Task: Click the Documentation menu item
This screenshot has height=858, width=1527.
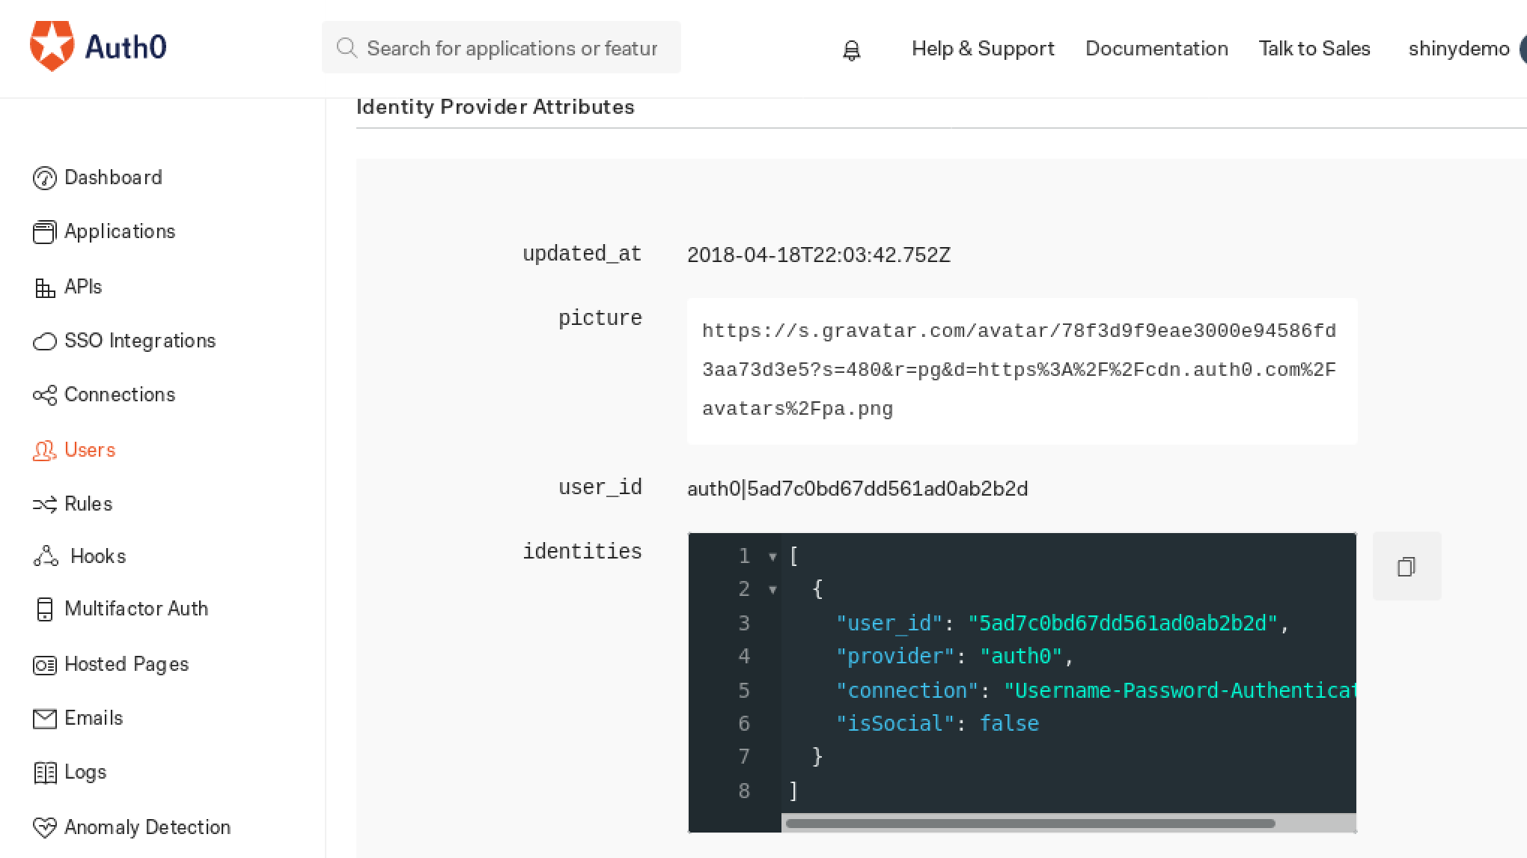Action: point(1156,48)
